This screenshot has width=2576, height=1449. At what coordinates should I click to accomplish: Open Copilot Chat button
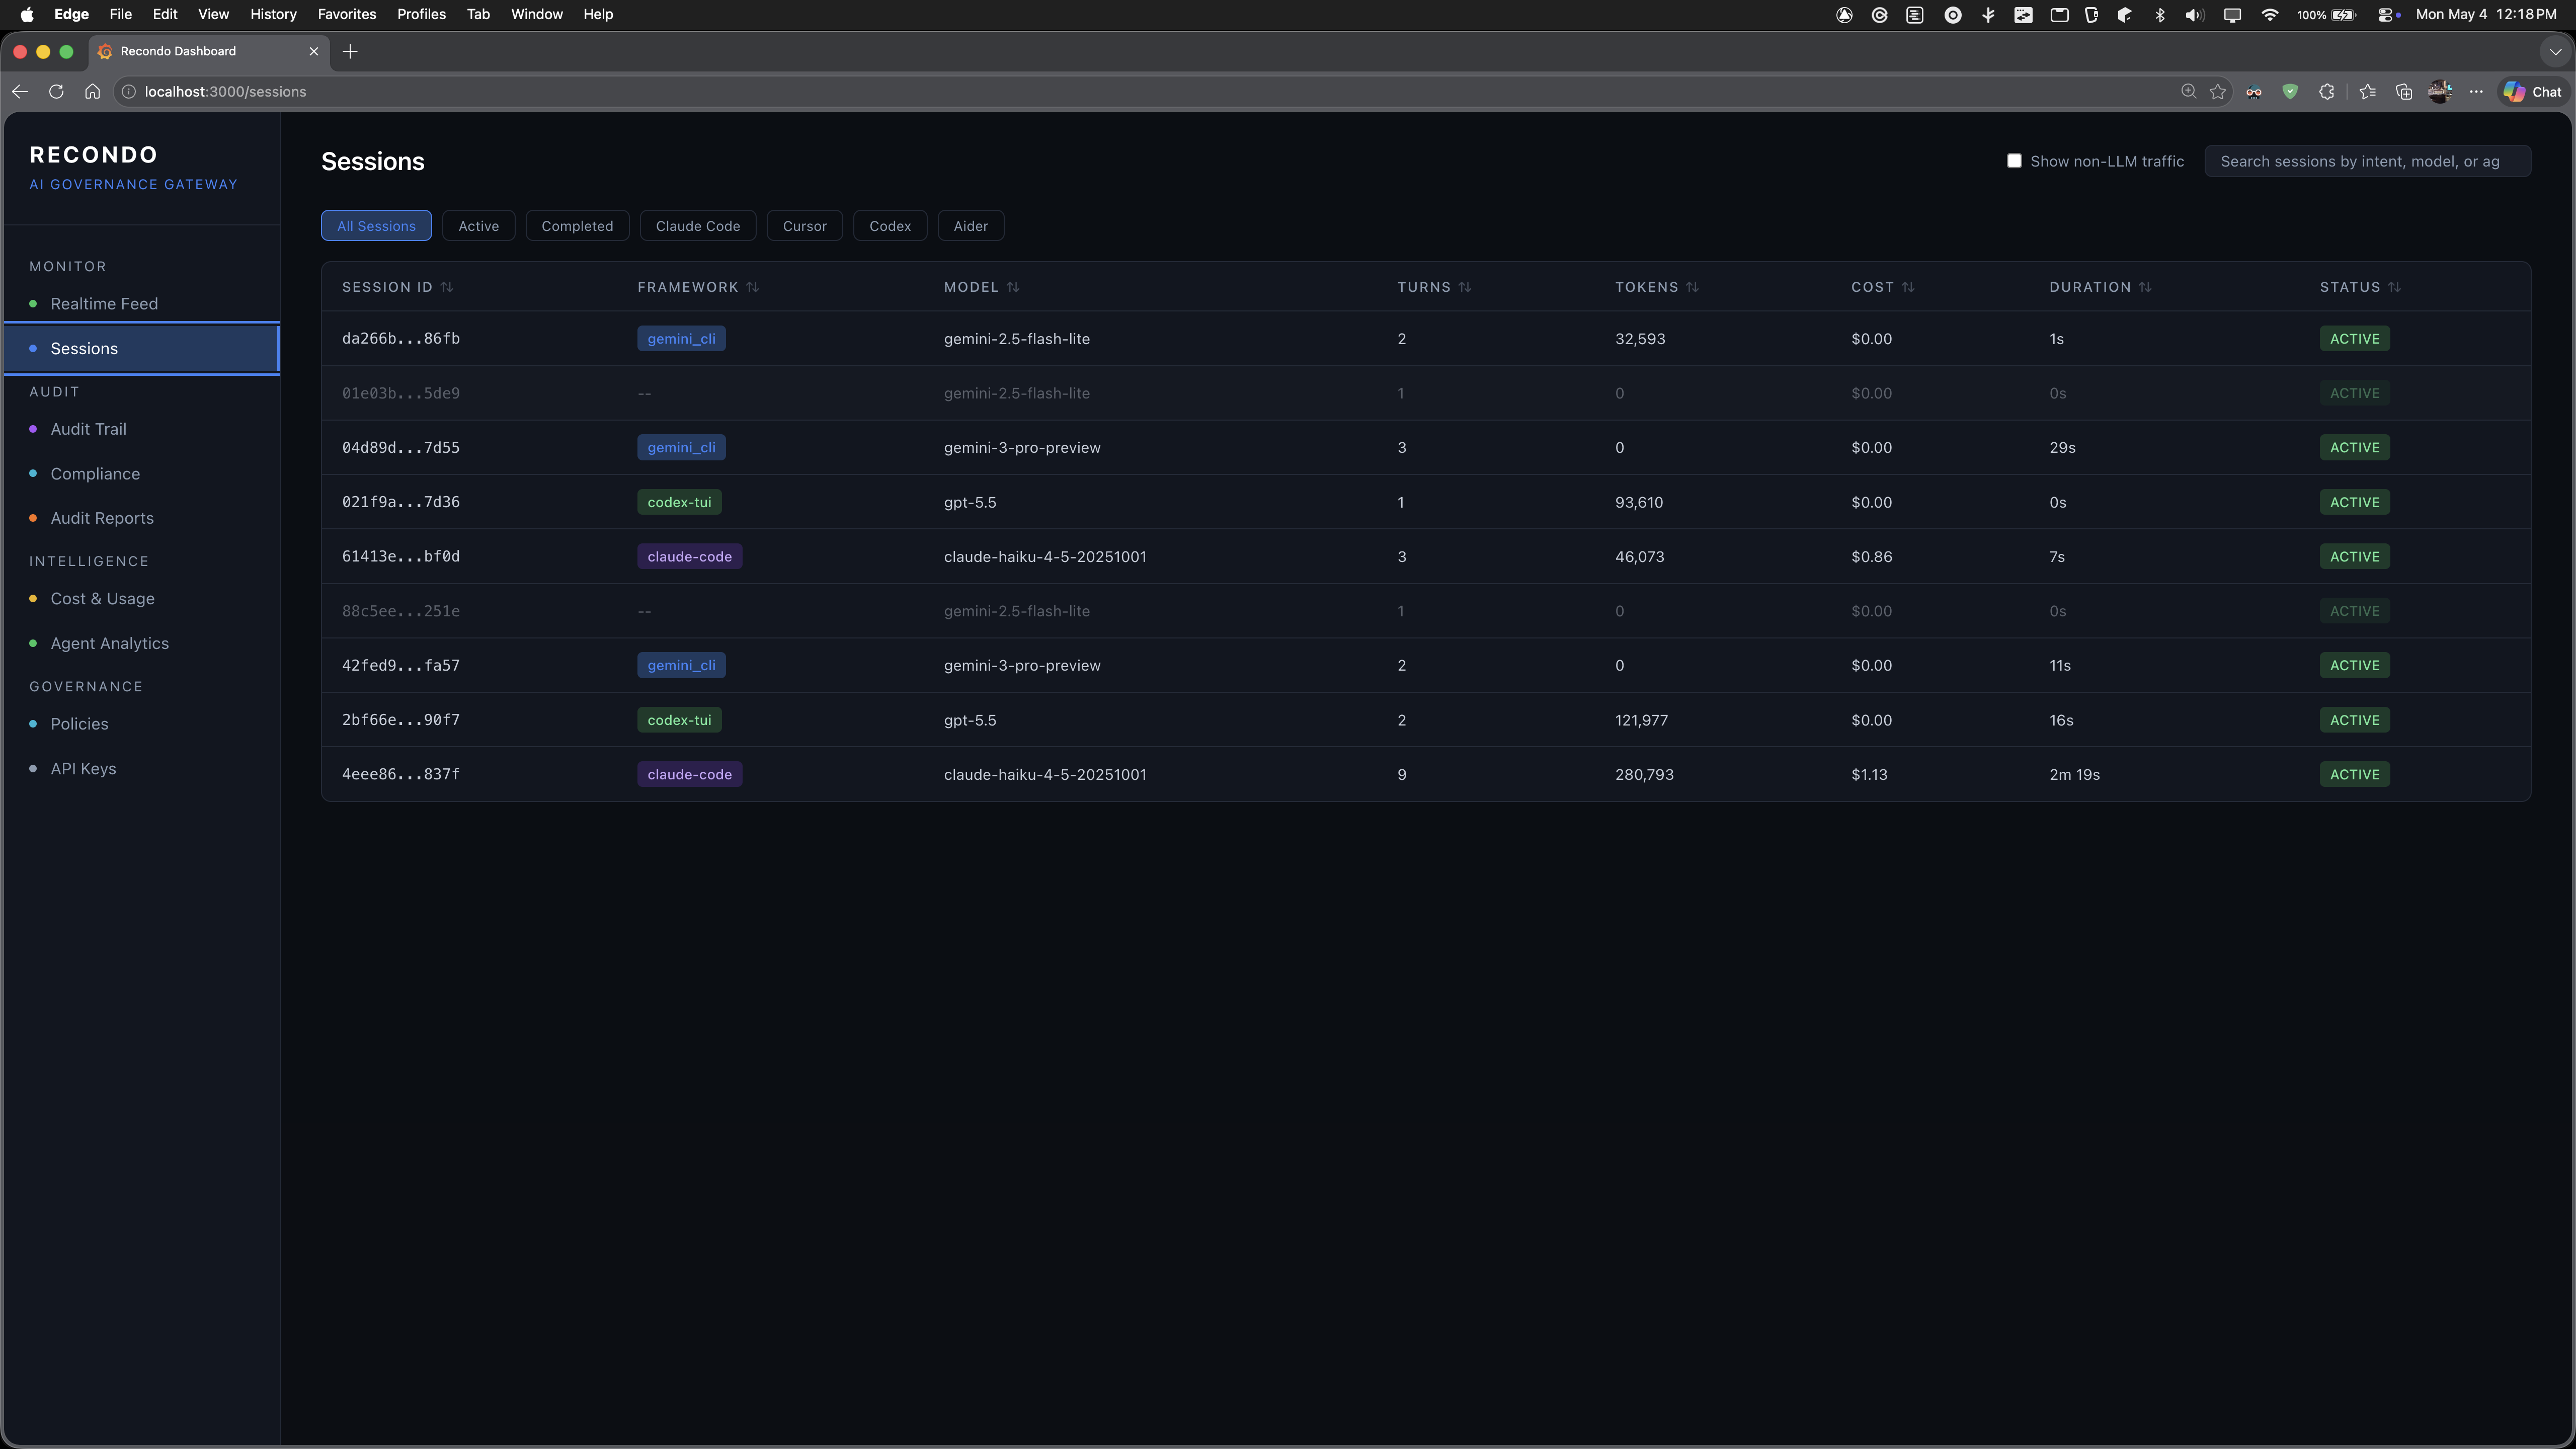click(x=2533, y=91)
